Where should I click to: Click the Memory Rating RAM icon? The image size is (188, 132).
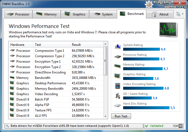[118, 67]
